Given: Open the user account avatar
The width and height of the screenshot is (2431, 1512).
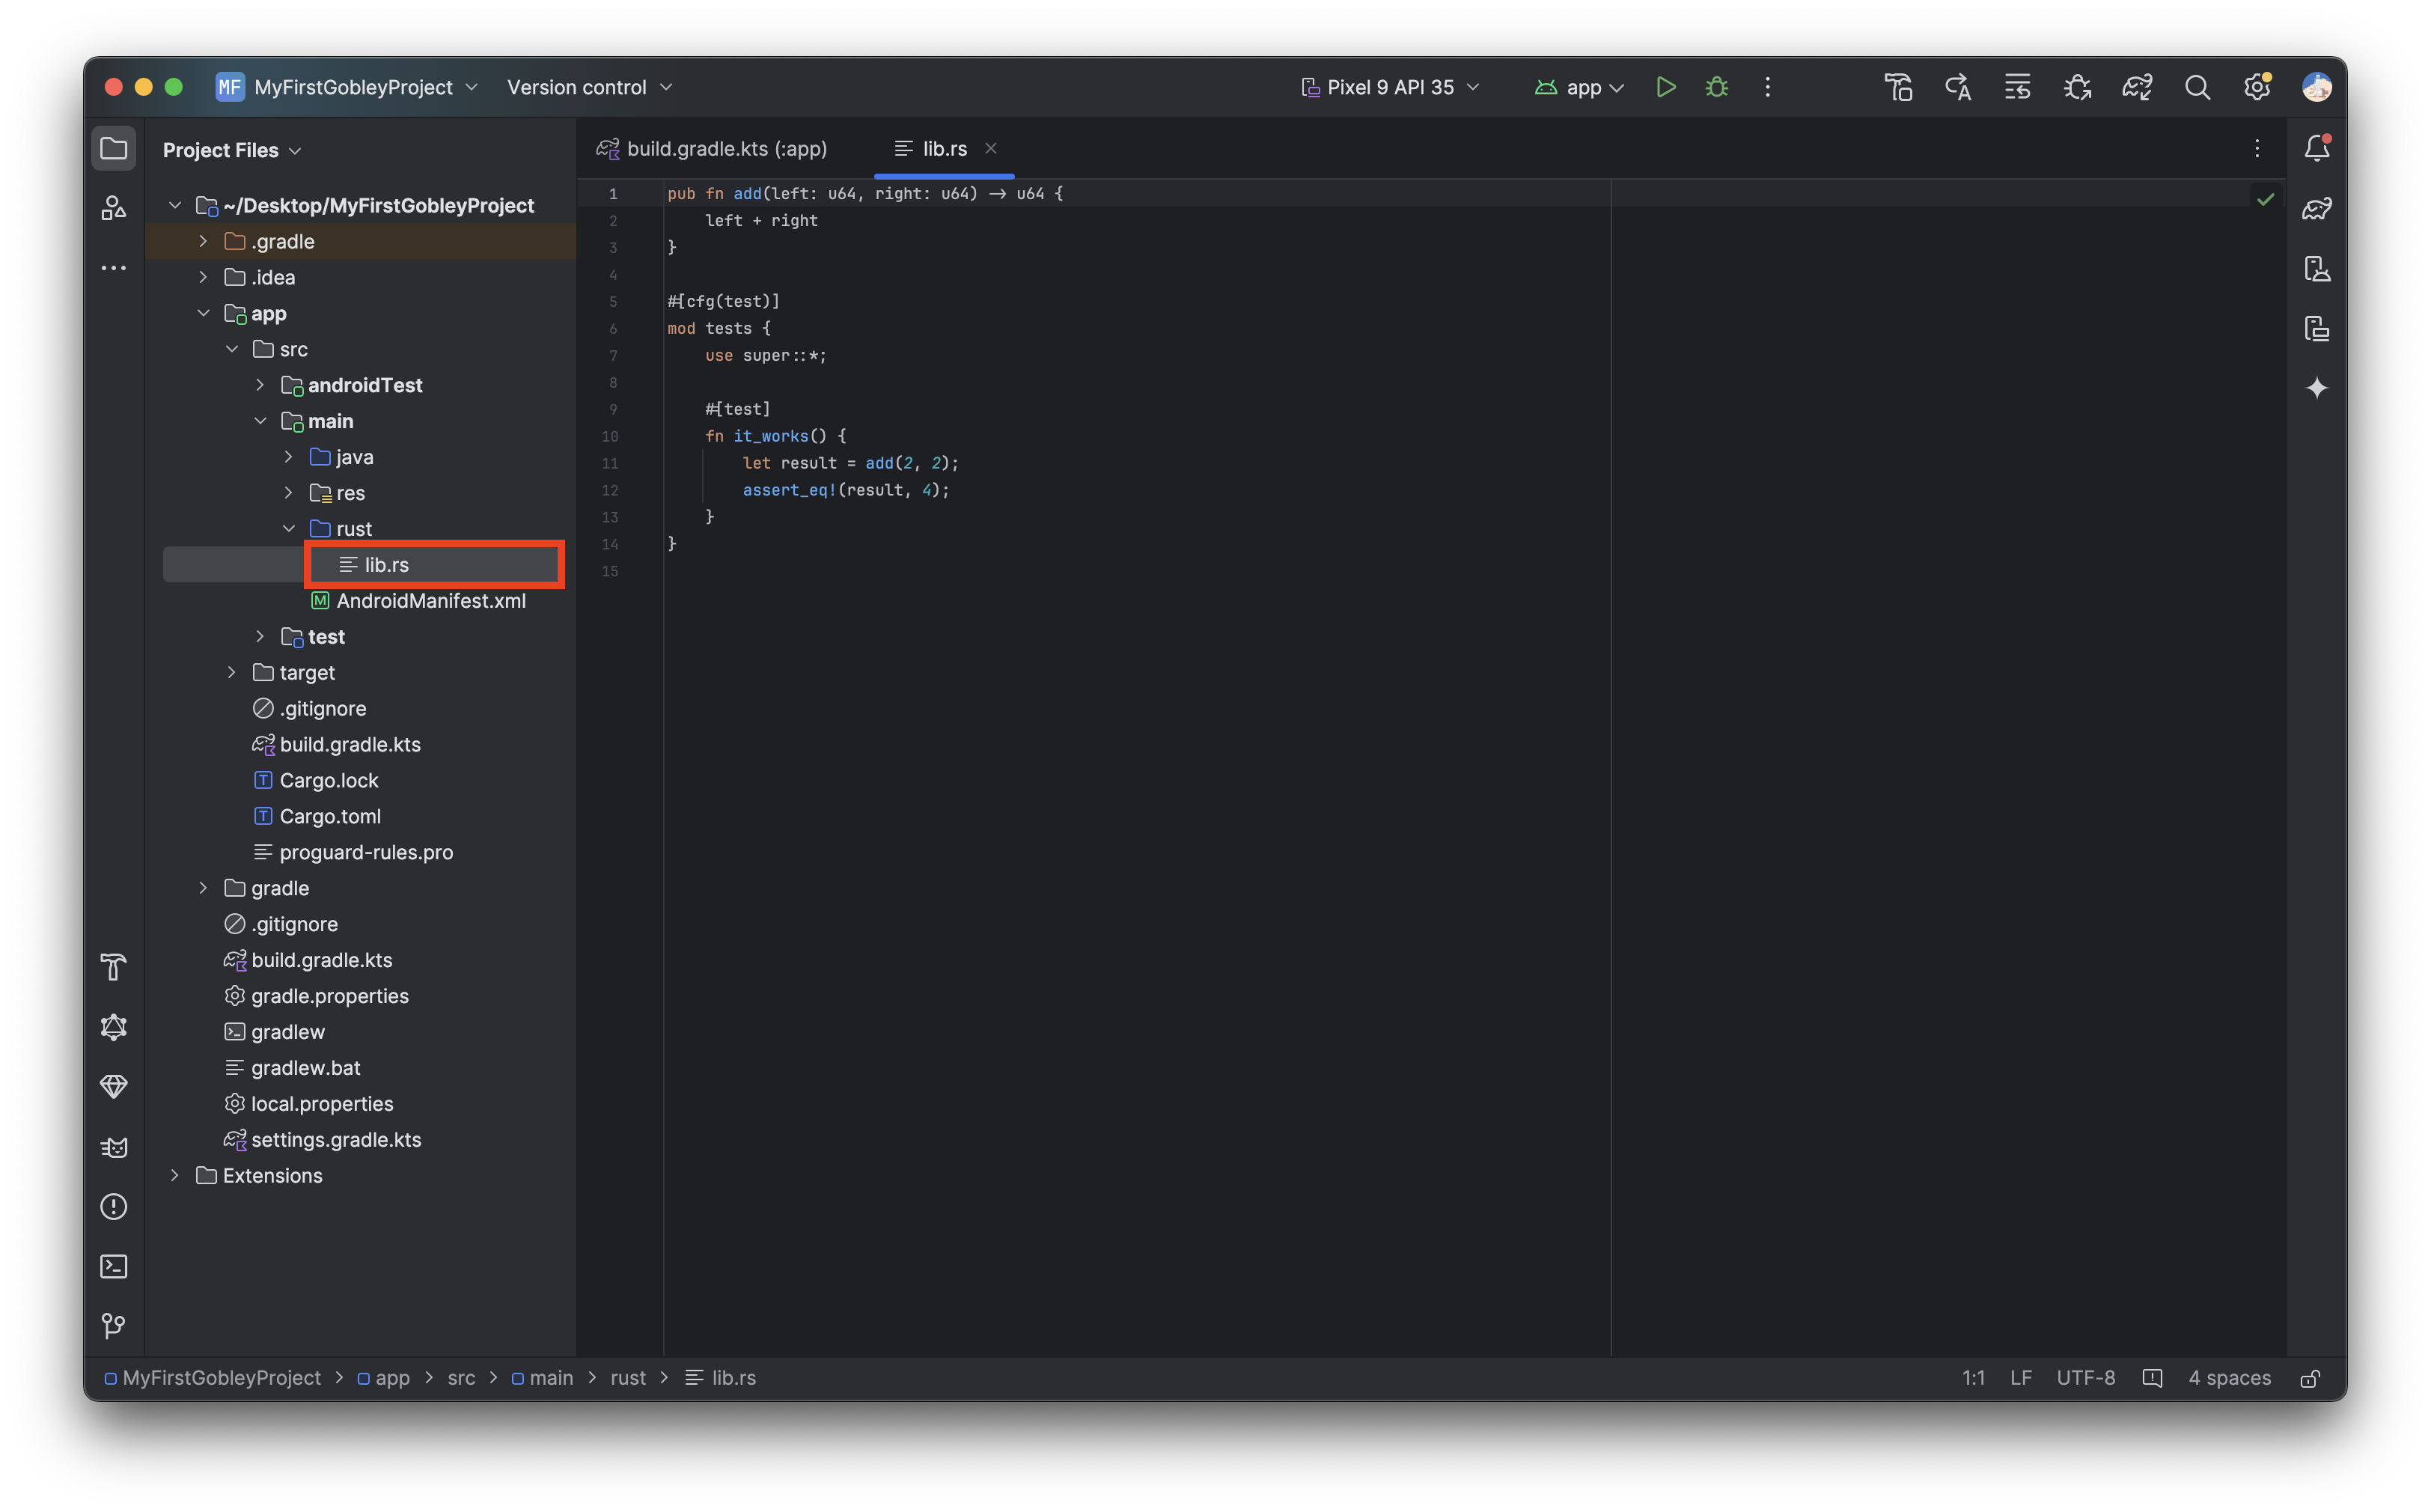Looking at the screenshot, I should tap(2316, 87).
